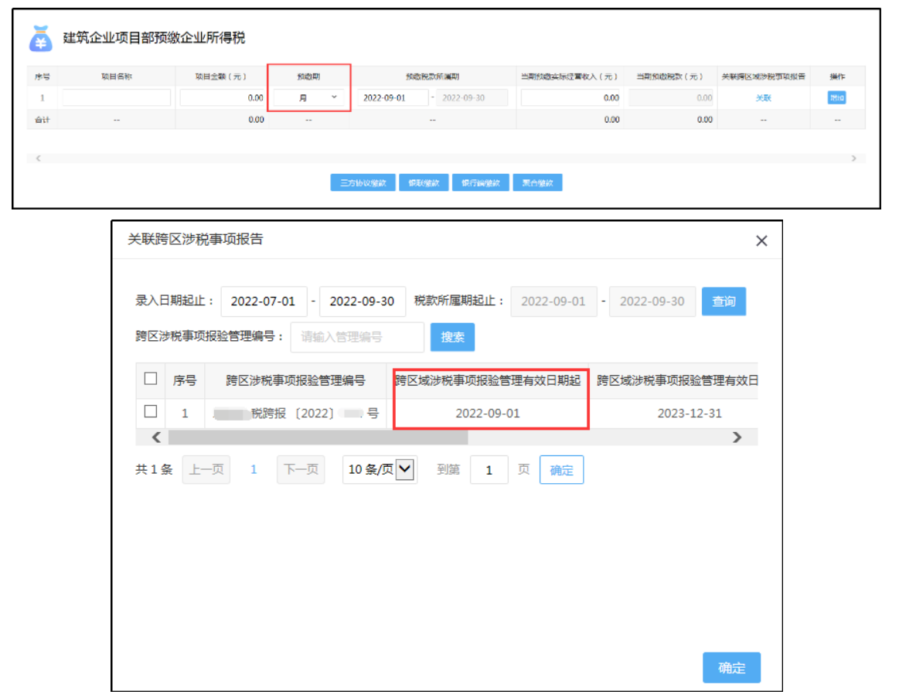The width and height of the screenshot is (899, 698).
Task: Click the left arrow of the top table scrollbar
Action: click(39, 158)
